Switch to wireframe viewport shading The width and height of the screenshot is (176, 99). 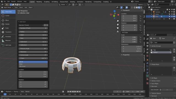pos(134,7)
